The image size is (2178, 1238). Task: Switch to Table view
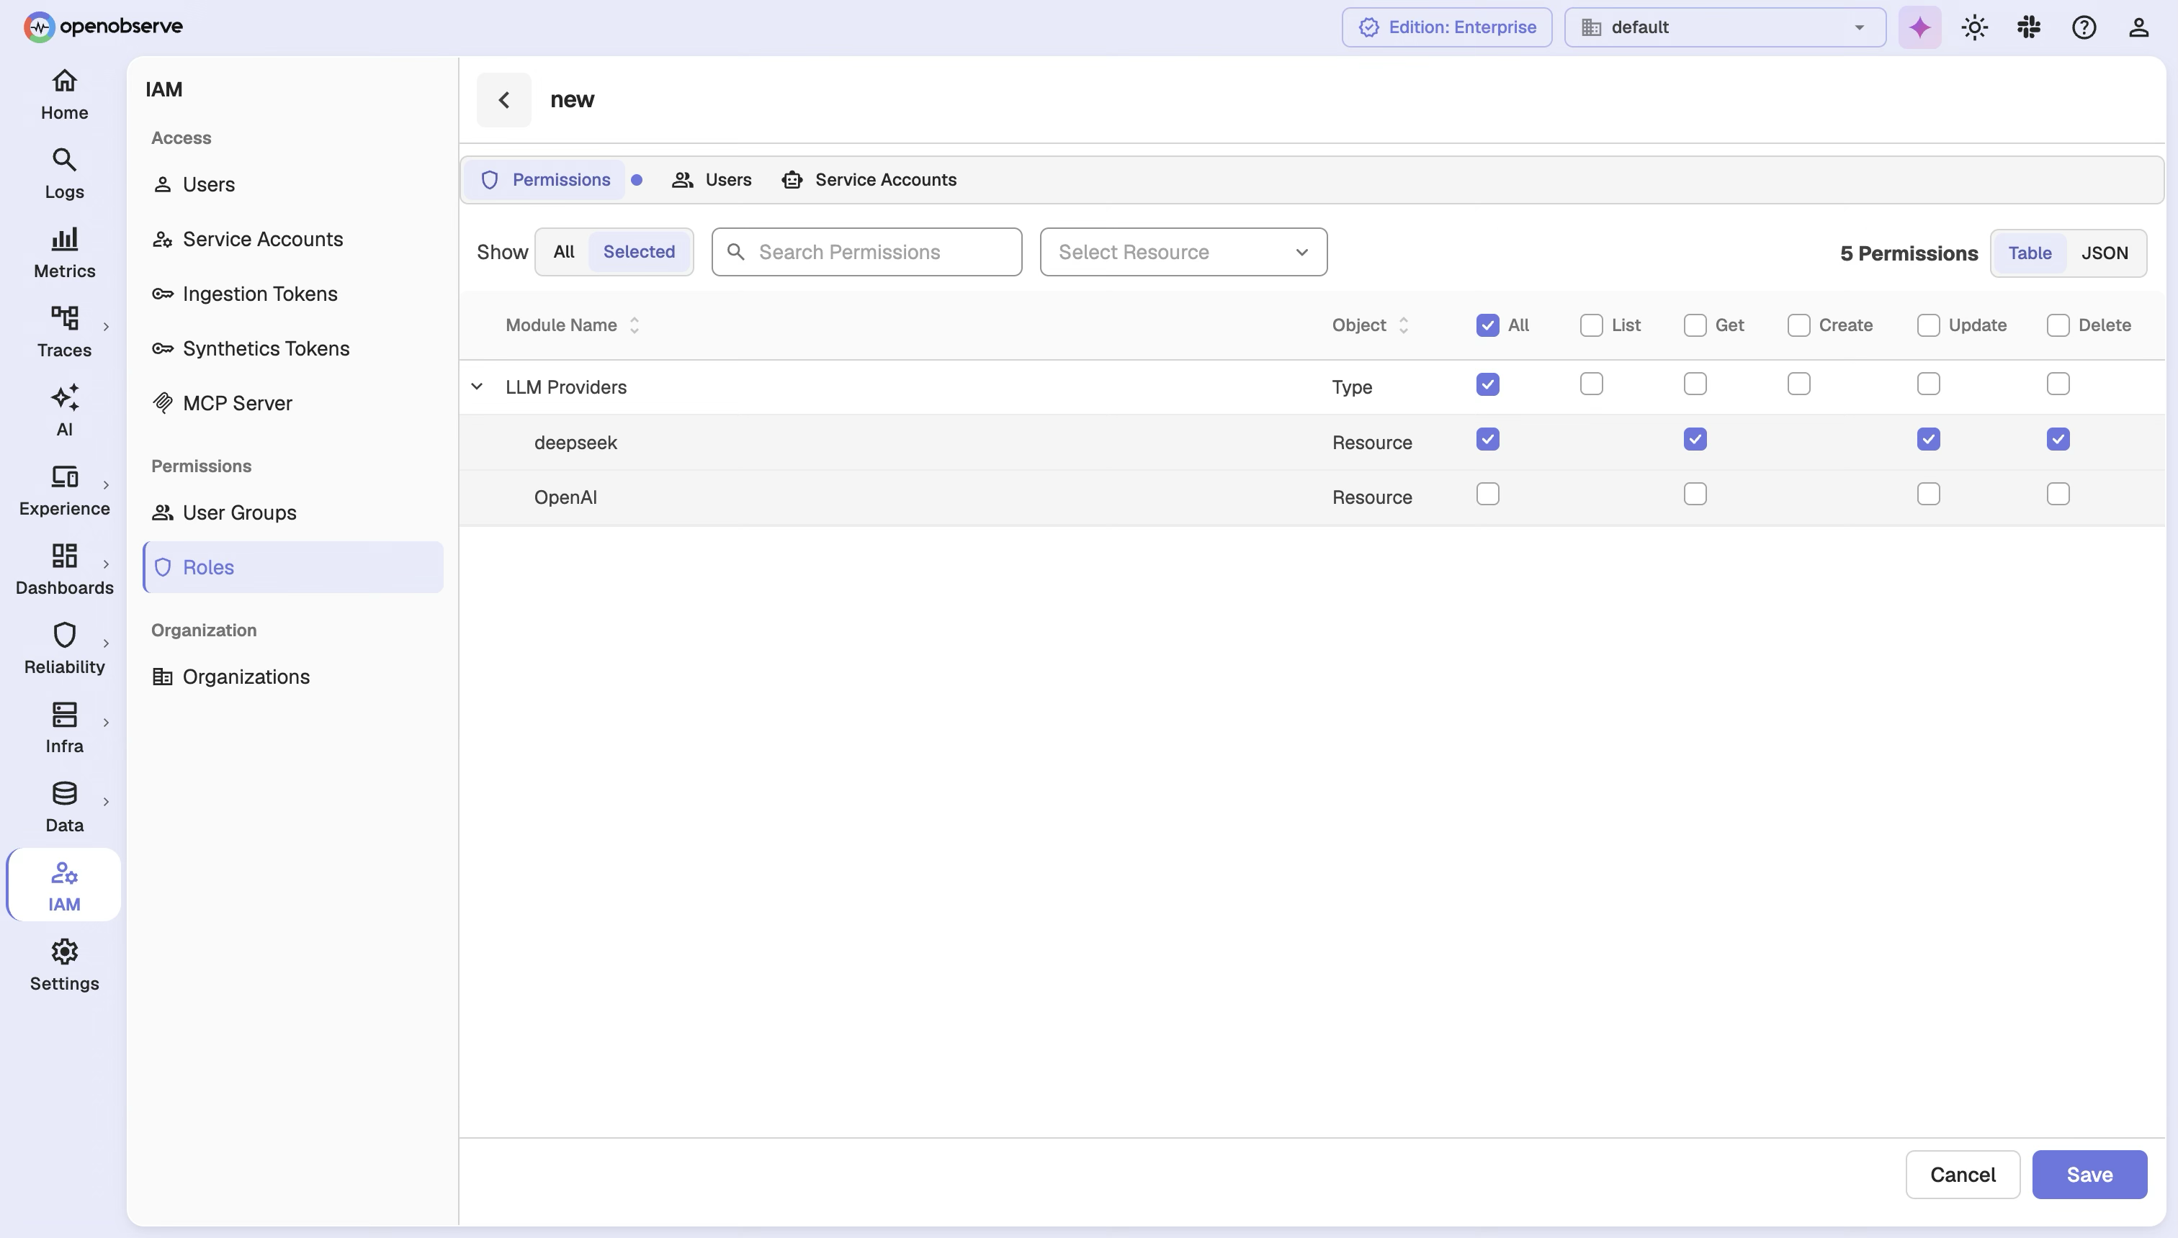2030,253
